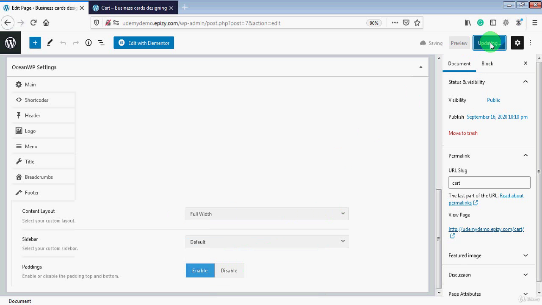The width and height of the screenshot is (542, 305).
Task: Click the settings sidebar vertical scrollbar
Action: point(539,172)
